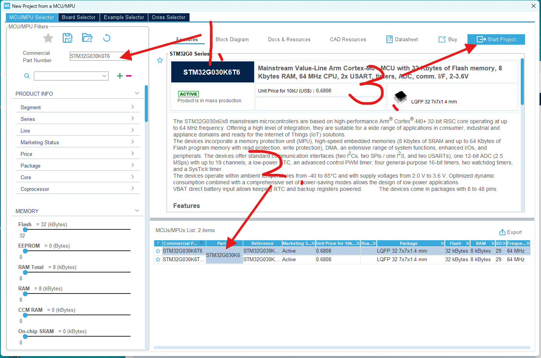
Task: Click the load saved search folder icon
Action: pos(87,38)
